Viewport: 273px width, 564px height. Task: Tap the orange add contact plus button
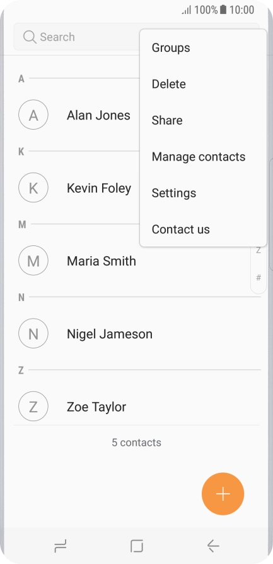click(x=223, y=493)
